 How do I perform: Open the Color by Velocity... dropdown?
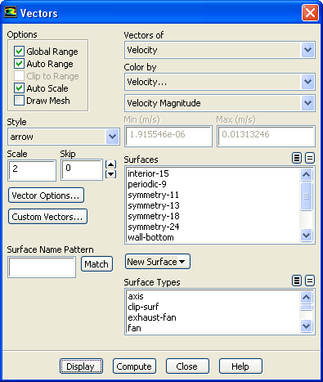tap(220, 82)
